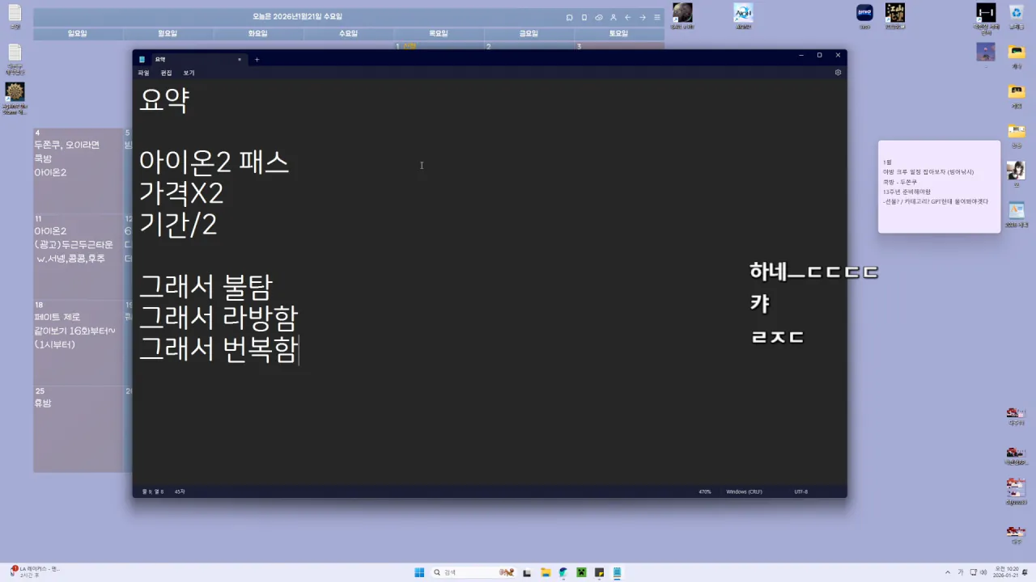Open calendar widget hamburger menu
Image resolution: width=1036 pixels, height=582 pixels.
point(656,17)
